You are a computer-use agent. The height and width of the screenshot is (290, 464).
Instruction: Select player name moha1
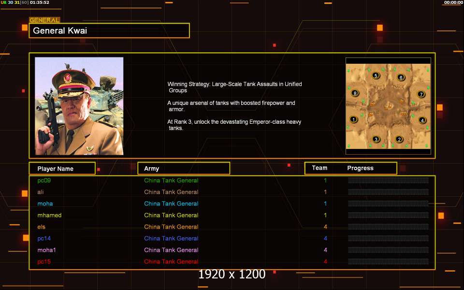pos(46,250)
